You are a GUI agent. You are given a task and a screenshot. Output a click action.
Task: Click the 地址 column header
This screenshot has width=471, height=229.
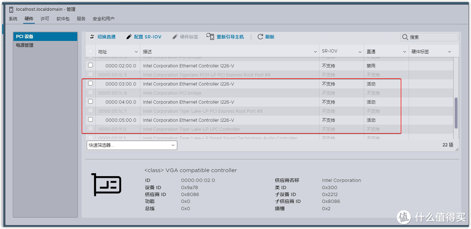click(118, 52)
